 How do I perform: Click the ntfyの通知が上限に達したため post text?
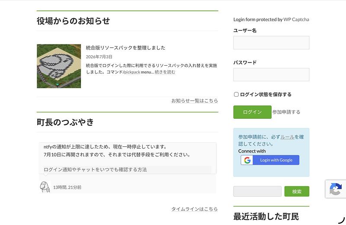105,147
